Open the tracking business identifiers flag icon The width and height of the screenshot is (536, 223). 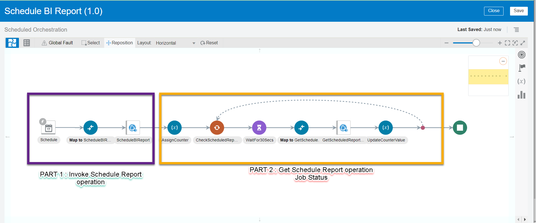pos(522,68)
